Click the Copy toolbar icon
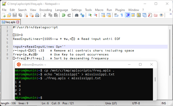This screenshot has width=173, height=106. click(x=50, y=15)
